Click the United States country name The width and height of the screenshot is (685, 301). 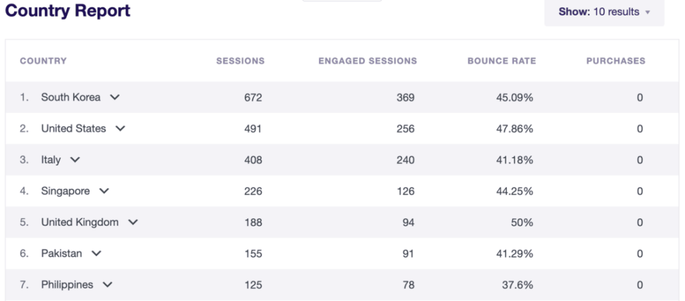(x=74, y=129)
